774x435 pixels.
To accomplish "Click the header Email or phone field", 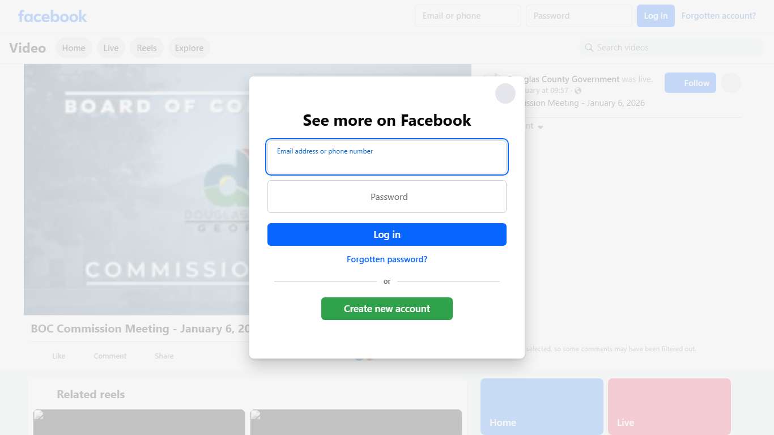I will (468, 16).
